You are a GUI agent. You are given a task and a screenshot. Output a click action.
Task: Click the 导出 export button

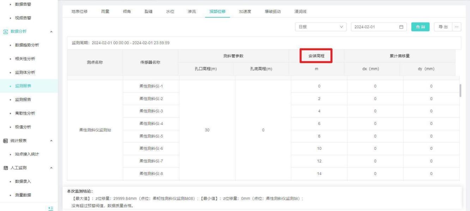(443, 27)
